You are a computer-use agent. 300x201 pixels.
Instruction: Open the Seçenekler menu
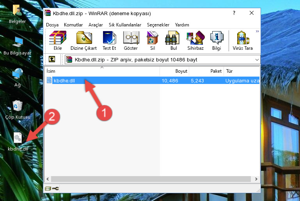[x=158, y=25]
